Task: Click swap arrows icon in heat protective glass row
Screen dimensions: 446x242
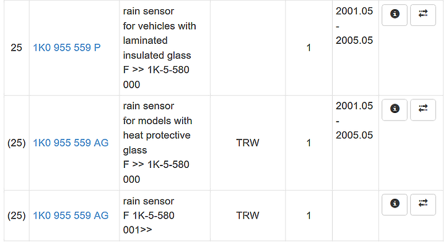Action: (x=423, y=110)
